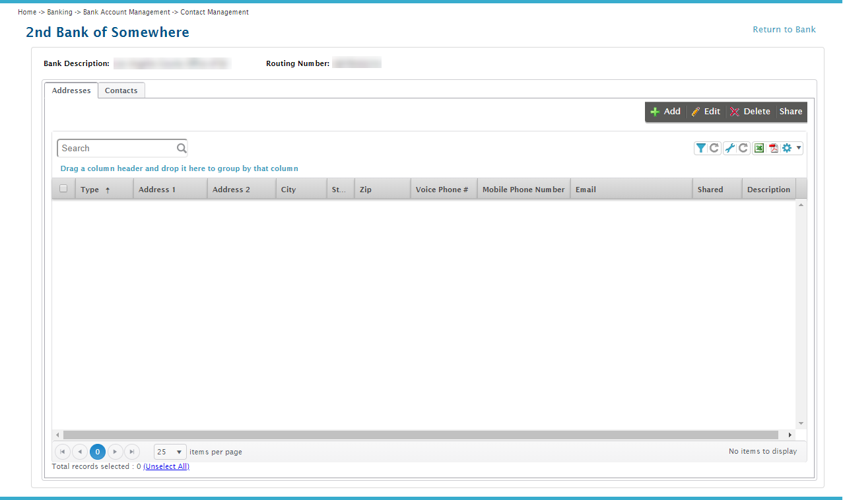Expand the arrow next to gear icon
This screenshot has width=843, height=500.
(x=799, y=148)
